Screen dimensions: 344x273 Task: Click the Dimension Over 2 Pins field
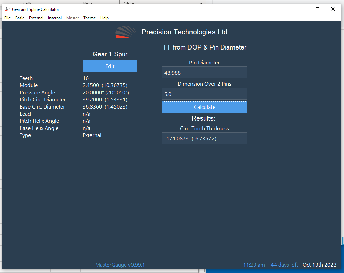click(x=204, y=94)
